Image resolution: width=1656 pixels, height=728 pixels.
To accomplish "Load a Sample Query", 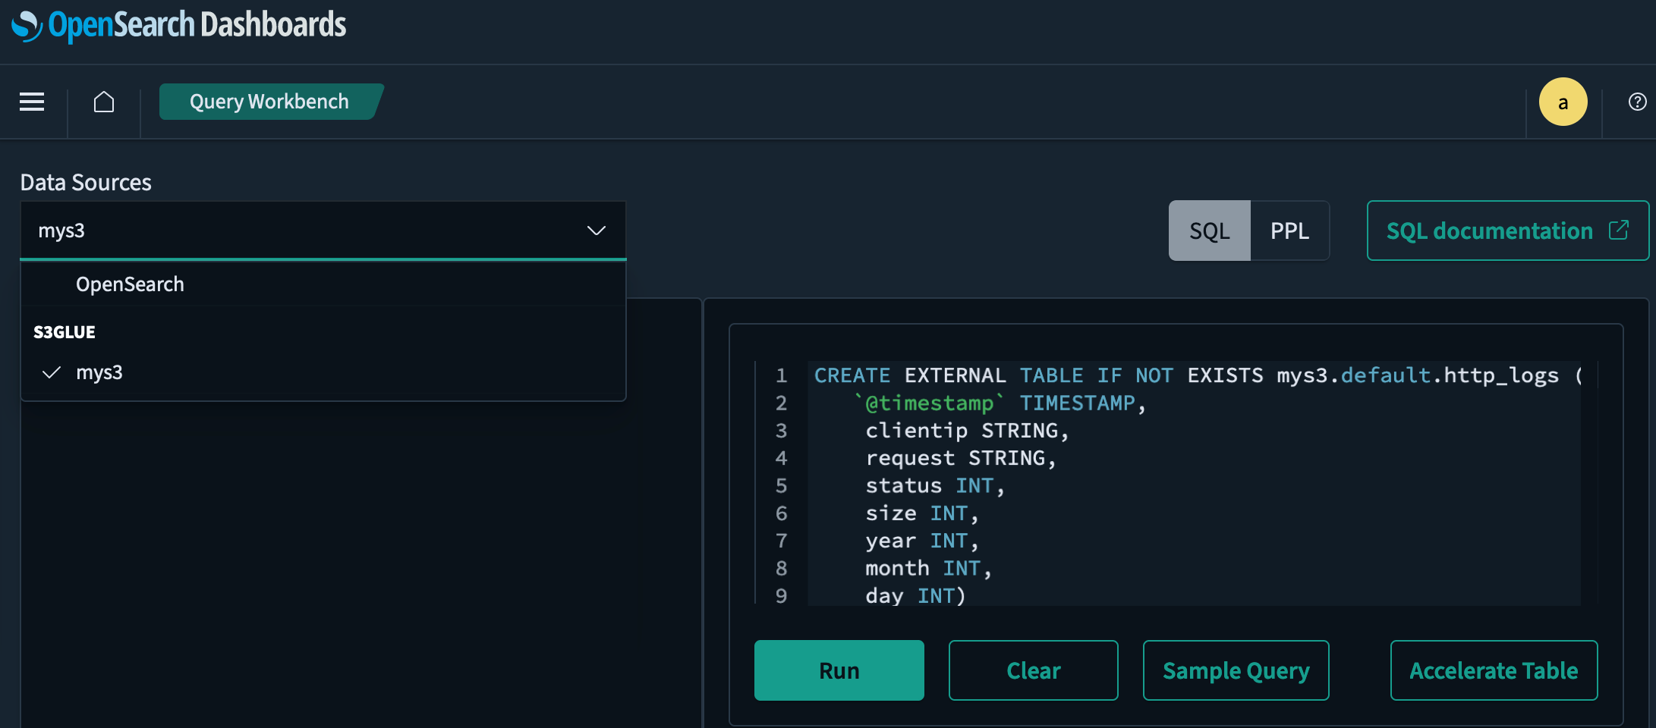I will click(1236, 670).
